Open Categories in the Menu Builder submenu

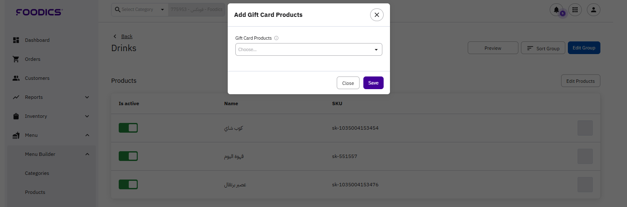37,173
